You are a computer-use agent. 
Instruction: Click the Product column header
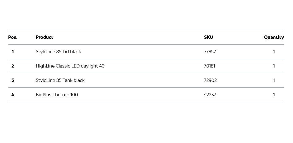[x=44, y=37]
